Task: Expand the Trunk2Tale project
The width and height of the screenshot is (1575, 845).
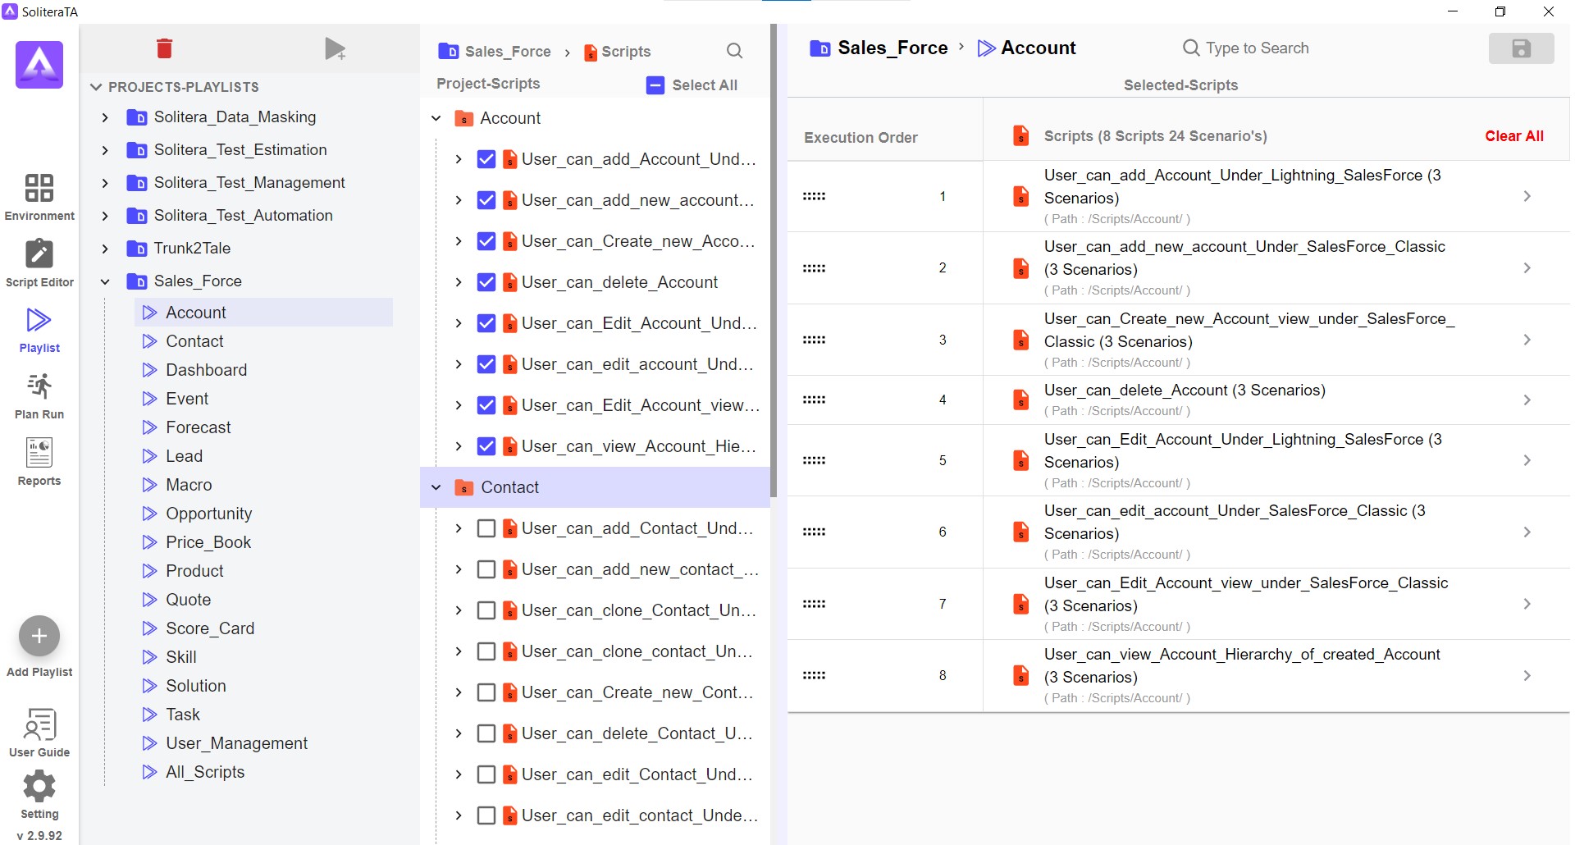Action: click(105, 249)
